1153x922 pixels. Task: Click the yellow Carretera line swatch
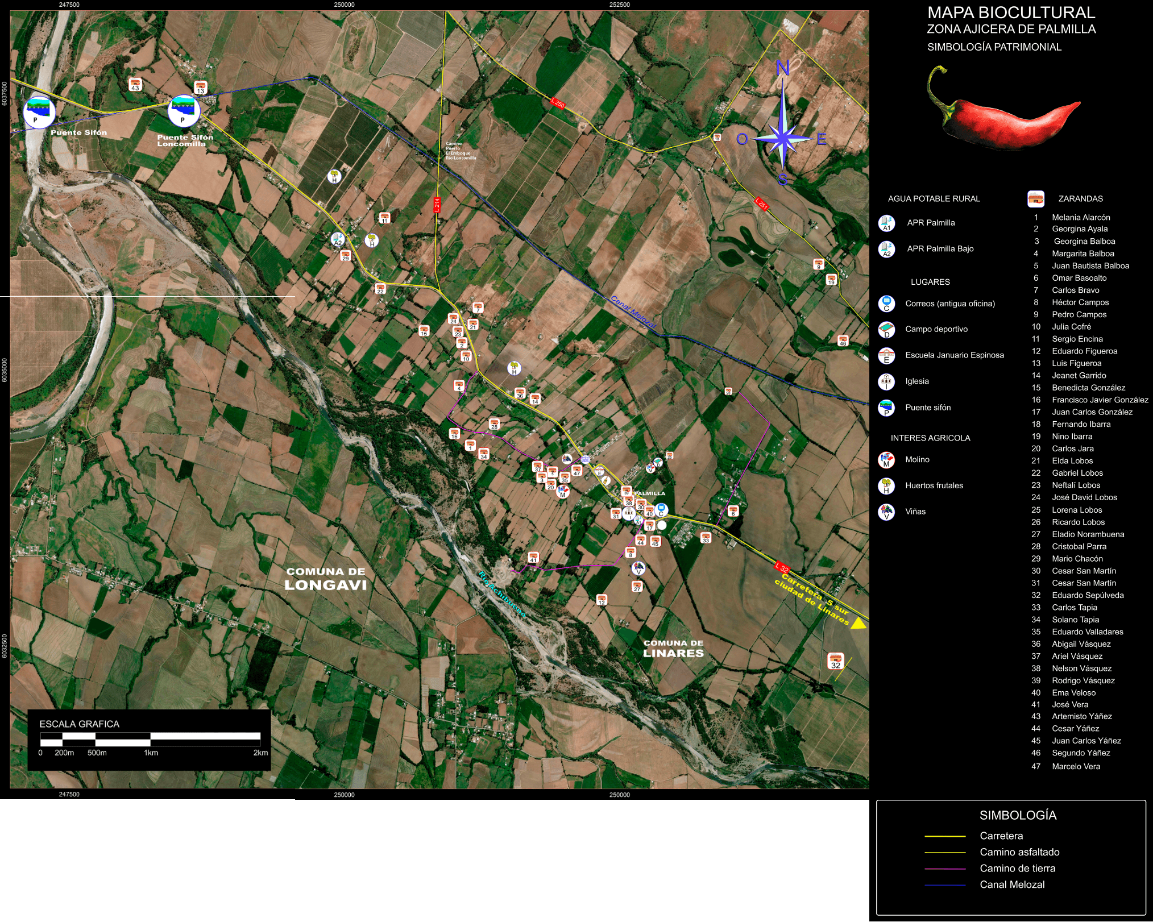(945, 836)
